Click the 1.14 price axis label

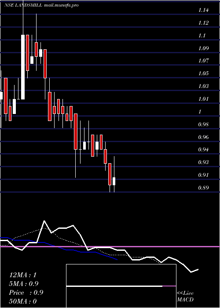pos(203,10)
